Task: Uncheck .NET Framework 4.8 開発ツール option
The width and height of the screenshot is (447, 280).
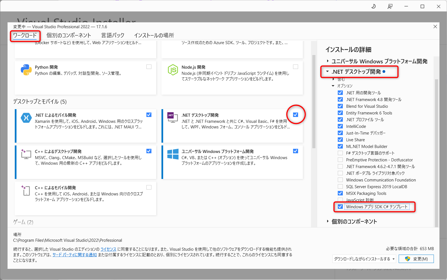Action: pos(340,99)
